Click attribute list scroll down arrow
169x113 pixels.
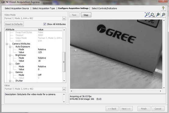pyautogui.click(x=64, y=81)
